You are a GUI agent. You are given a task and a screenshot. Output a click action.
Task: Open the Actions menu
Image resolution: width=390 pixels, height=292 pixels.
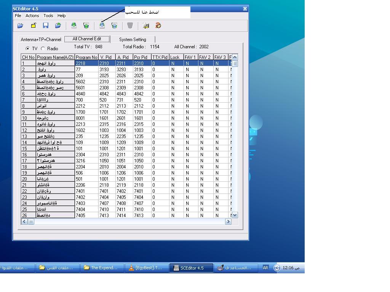click(32, 16)
